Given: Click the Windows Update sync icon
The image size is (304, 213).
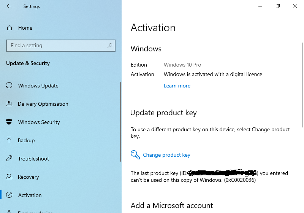Looking at the screenshot, I should (9, 86).
